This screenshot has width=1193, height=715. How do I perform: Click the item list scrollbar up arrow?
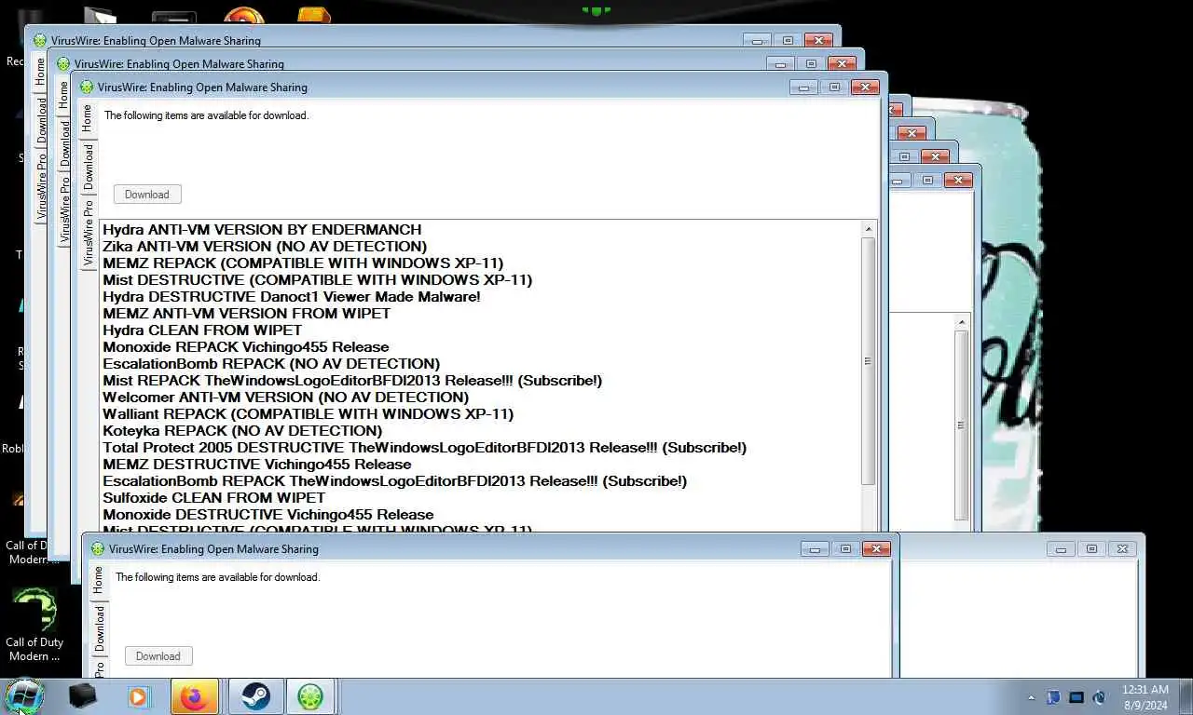tap(869, 229)
